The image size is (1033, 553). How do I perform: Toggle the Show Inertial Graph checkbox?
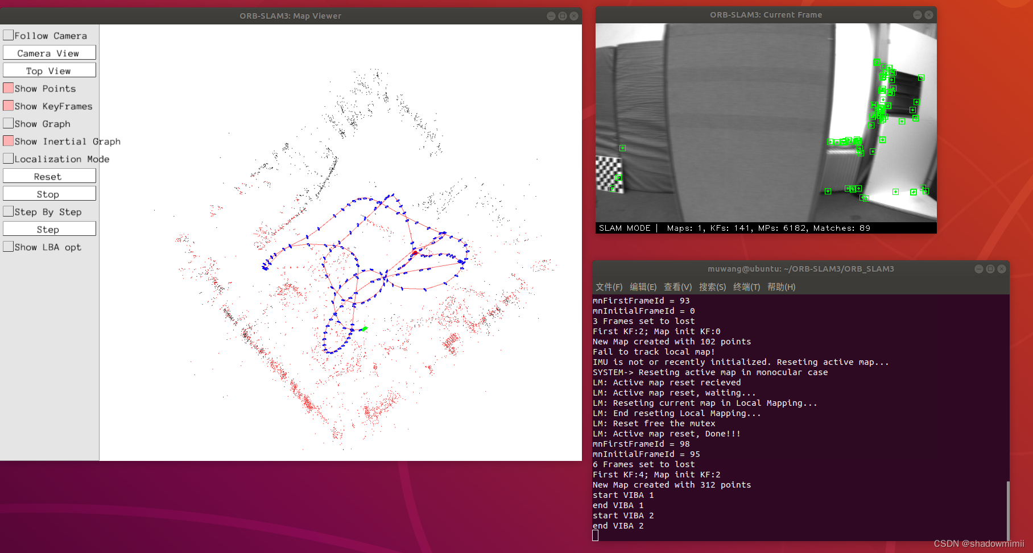tap(9, 141)
